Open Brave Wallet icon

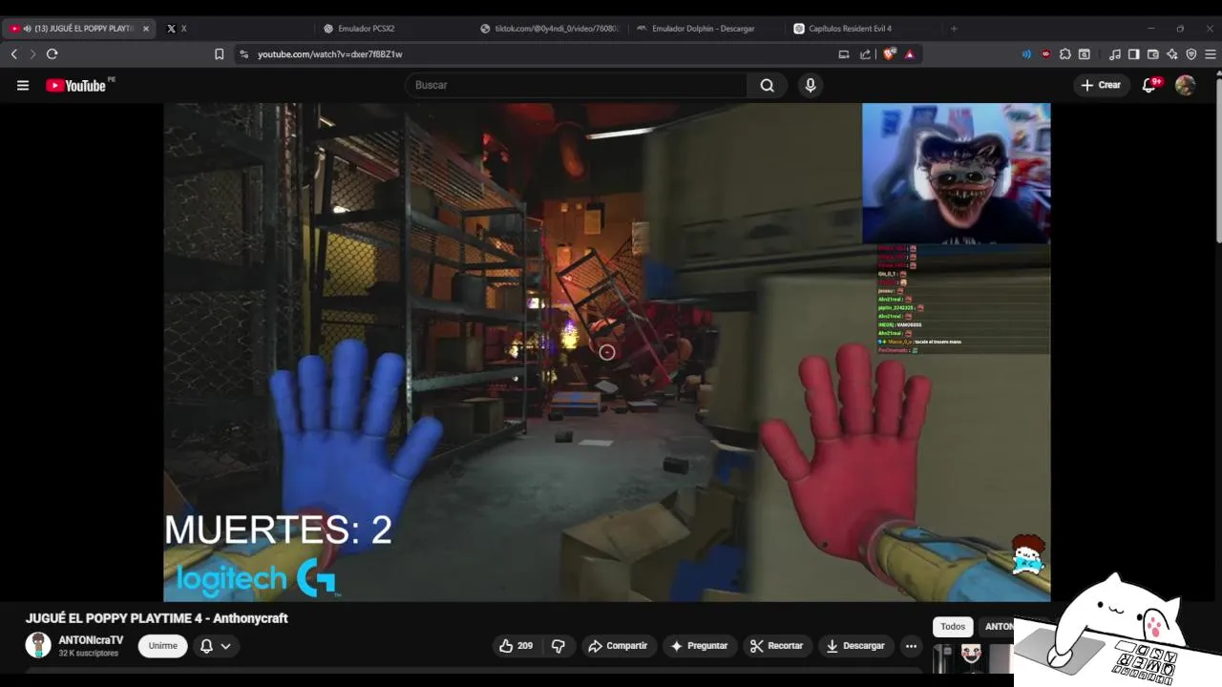[1153, 54]
